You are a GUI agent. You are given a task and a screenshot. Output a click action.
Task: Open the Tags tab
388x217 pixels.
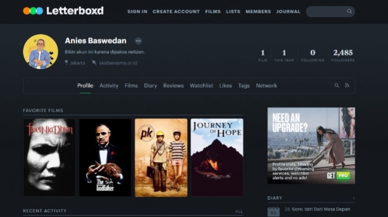(x=244, y=86)
